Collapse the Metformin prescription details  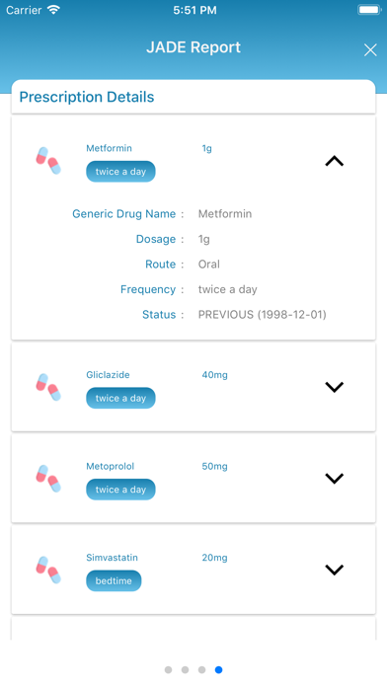pyautogui.click(x=335, y=161)
